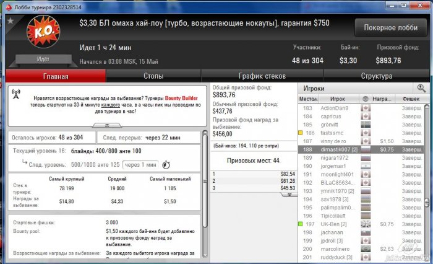Click first place prize $82,54
Viewport: 433px width, 264px height.
tap(288, 174)
